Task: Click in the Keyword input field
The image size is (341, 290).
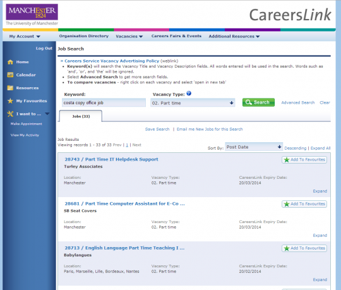Action: click(104, 103)
